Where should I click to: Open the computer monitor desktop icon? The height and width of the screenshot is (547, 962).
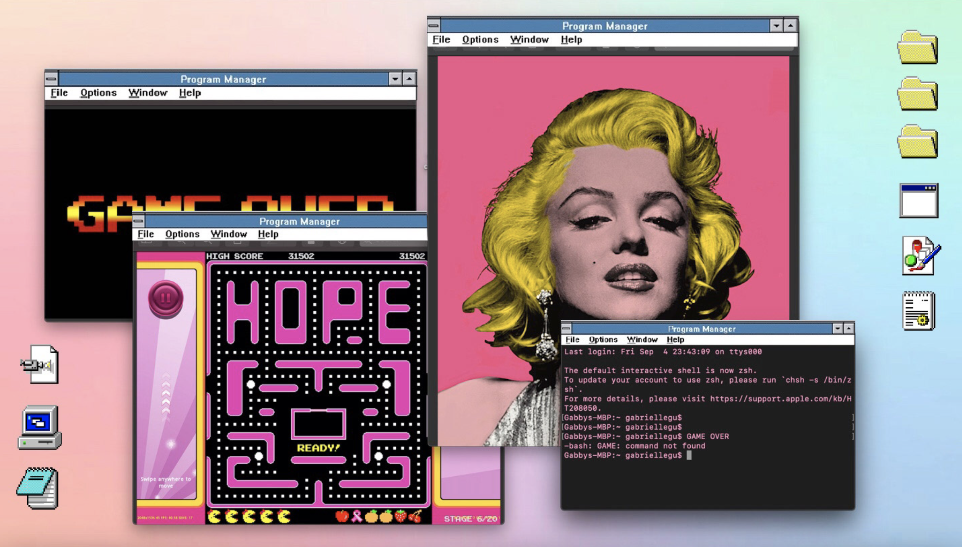click(40, 427)
